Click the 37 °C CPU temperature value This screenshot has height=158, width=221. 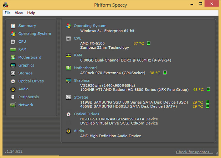139,43
